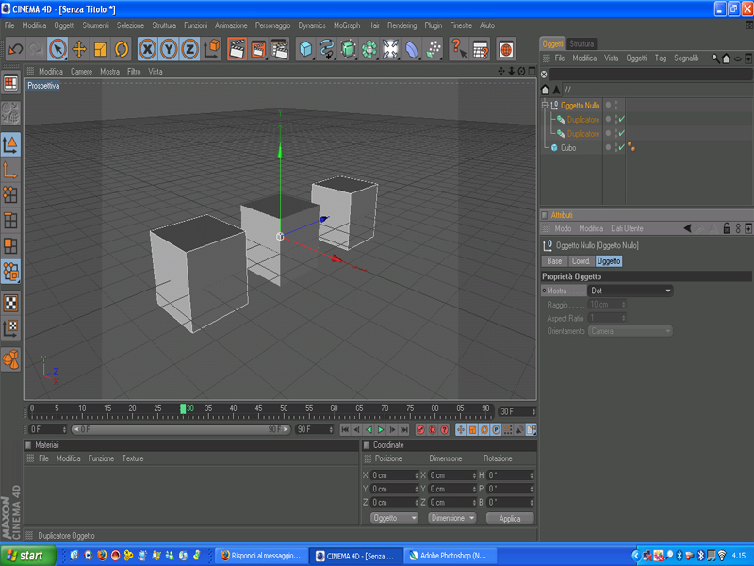Toggle the green checkmark of Cubo
Viewport: 754px width, 566px height.
click(621, 147)
